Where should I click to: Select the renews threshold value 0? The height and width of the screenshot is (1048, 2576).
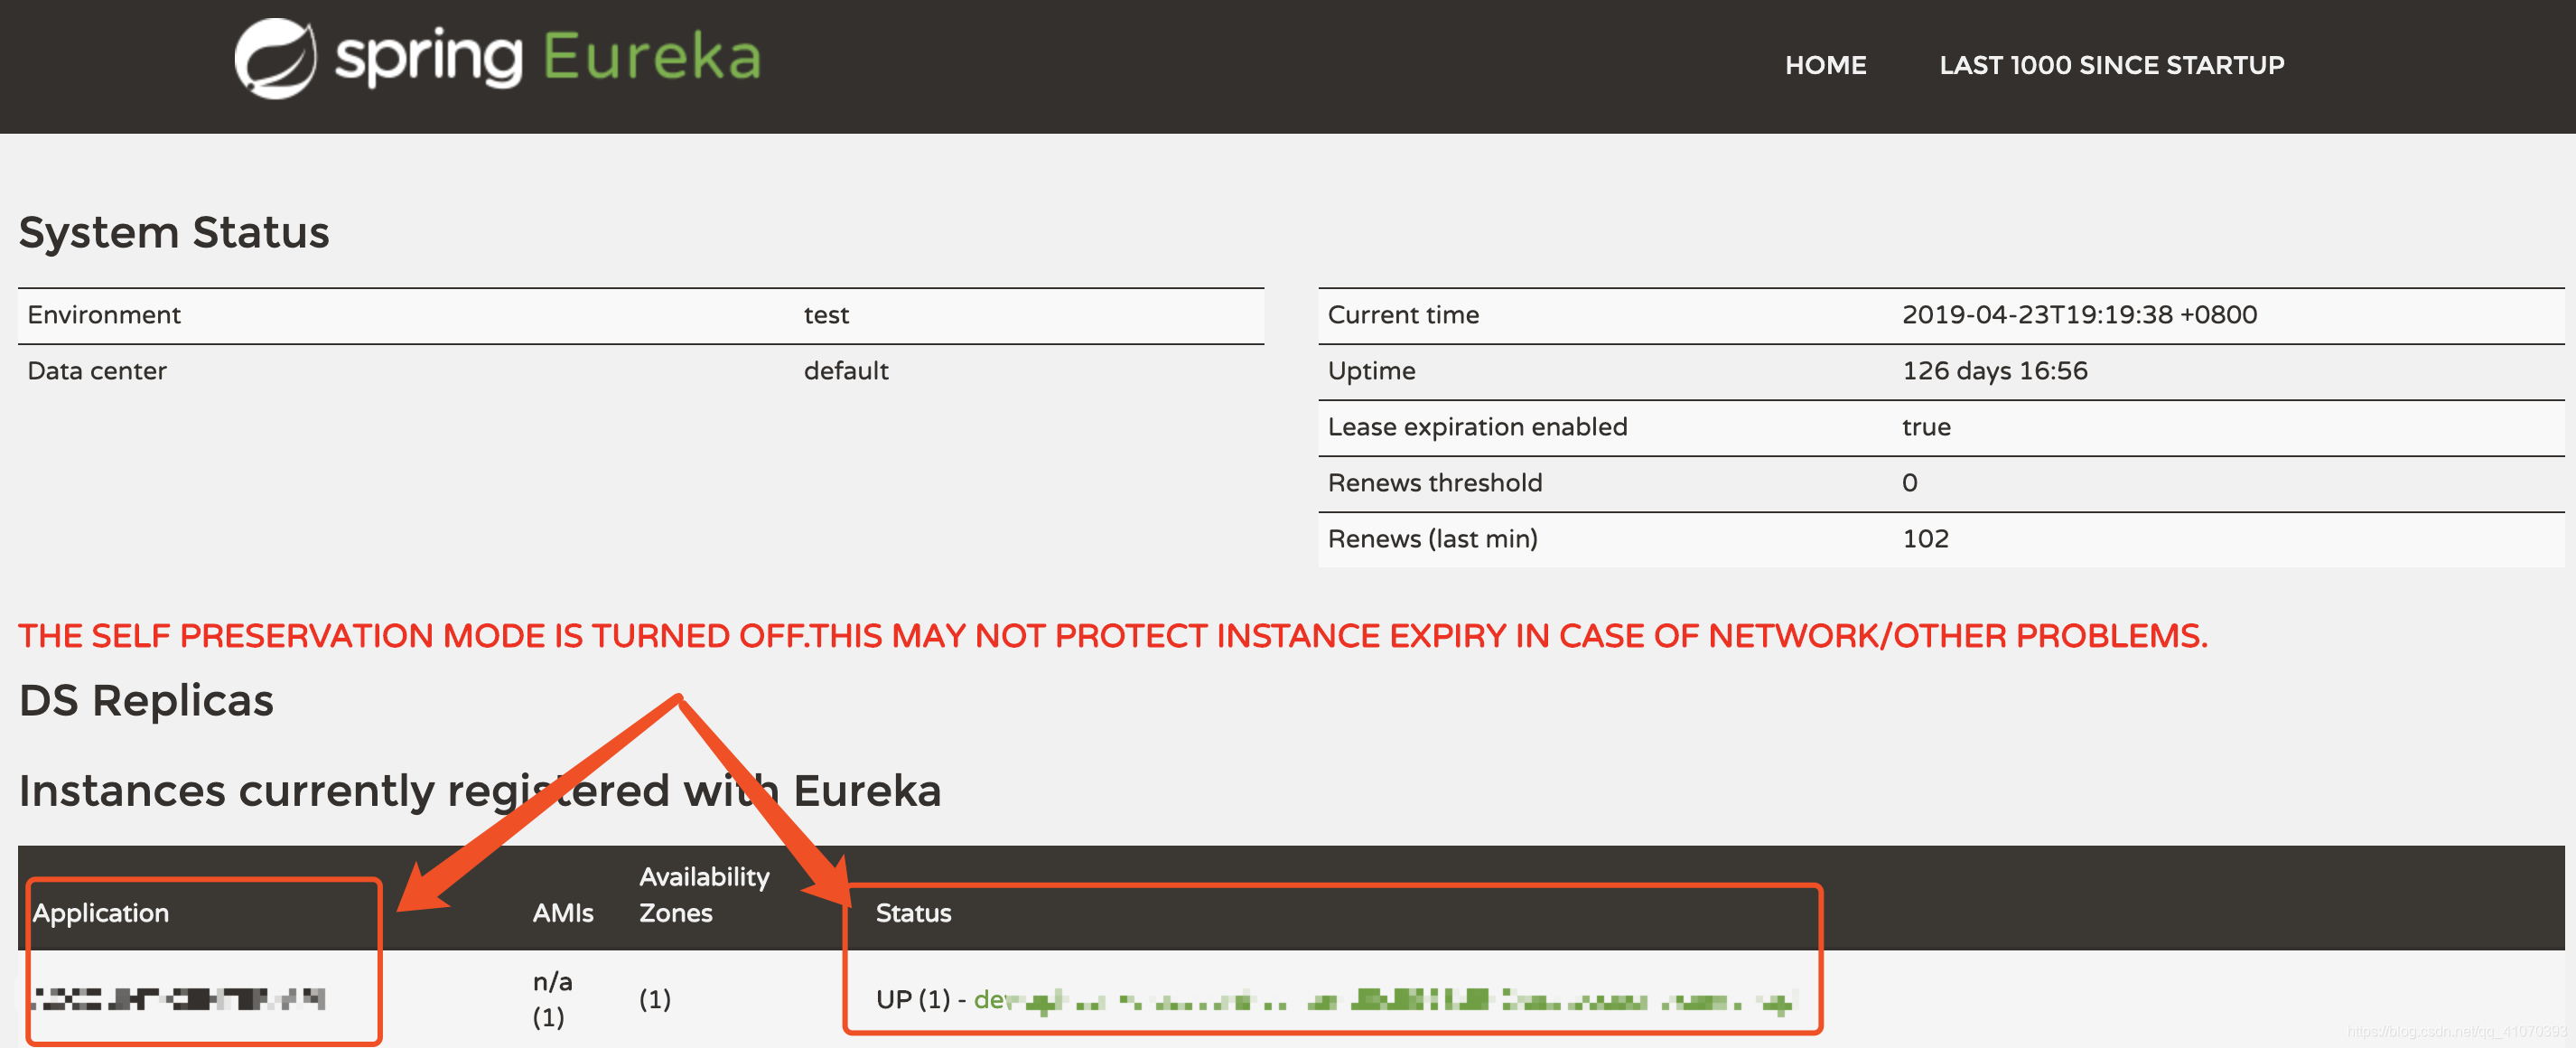coord(1909,483)
